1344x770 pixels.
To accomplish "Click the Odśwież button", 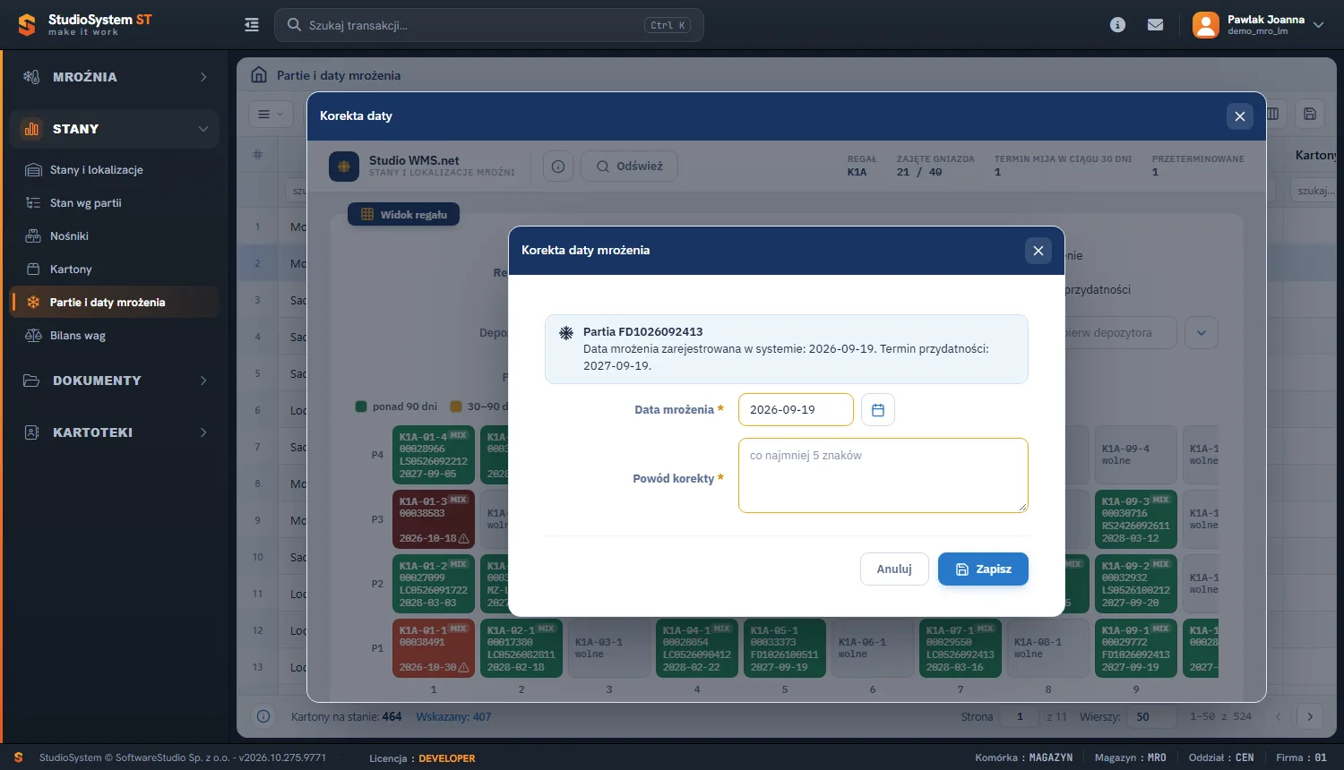I will click(x=629, y=167).
